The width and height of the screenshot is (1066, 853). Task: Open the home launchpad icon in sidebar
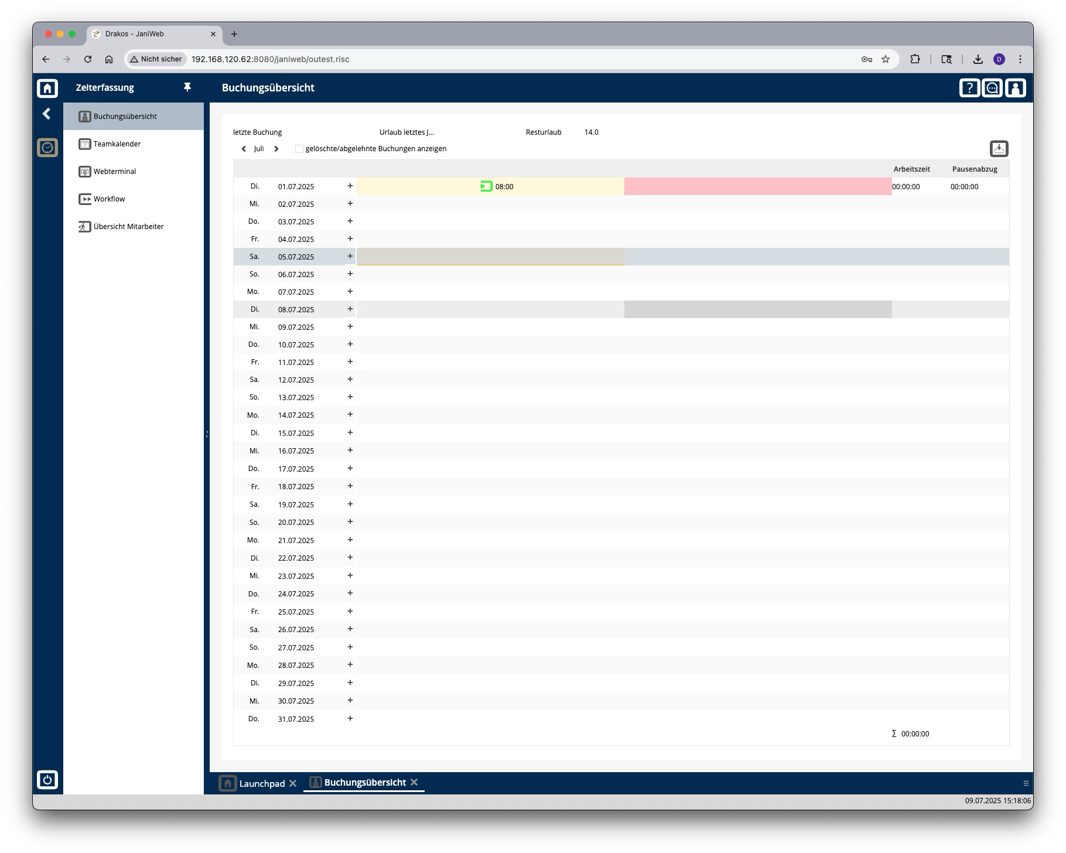(x=47, y=88)
